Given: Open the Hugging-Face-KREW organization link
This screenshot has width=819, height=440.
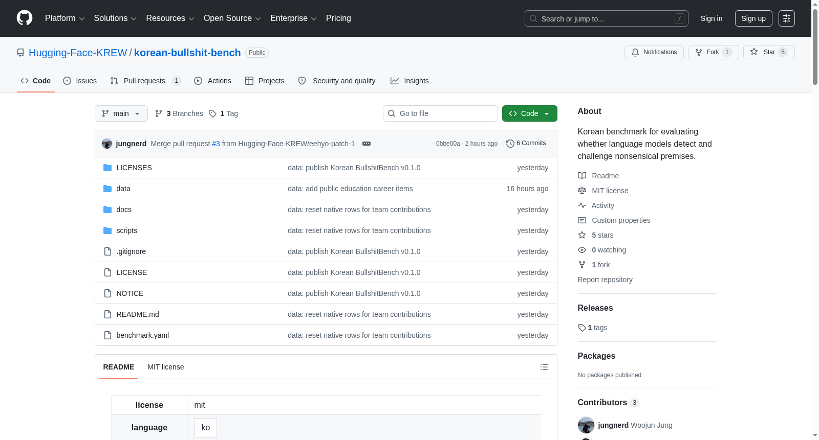Looking at the screenshot, I should coord(78,53).
